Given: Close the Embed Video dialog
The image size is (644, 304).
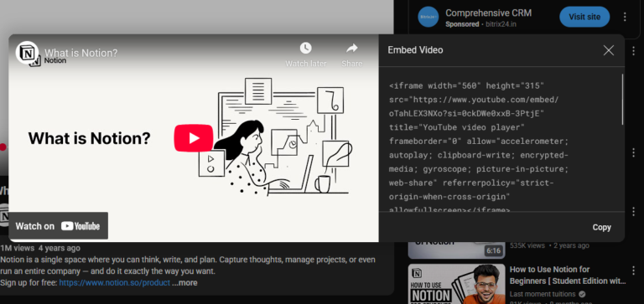Looking at the screenshot, I should (x=608, y=50).
